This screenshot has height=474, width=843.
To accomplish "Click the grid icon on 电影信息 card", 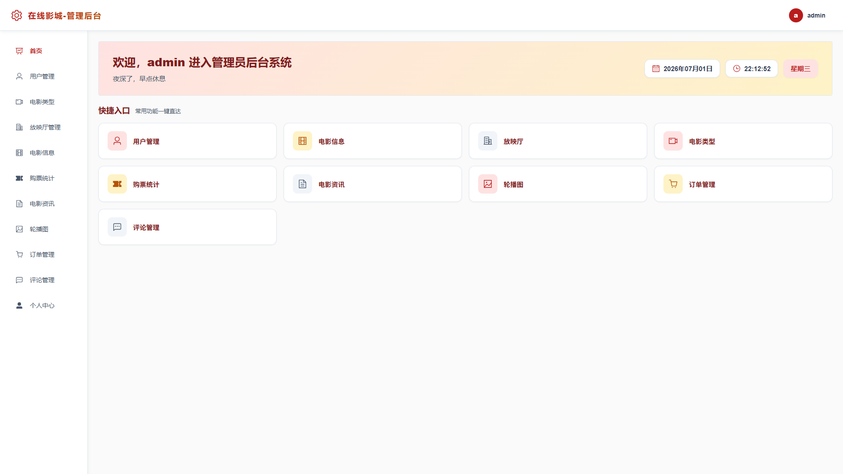I will 303,141.
